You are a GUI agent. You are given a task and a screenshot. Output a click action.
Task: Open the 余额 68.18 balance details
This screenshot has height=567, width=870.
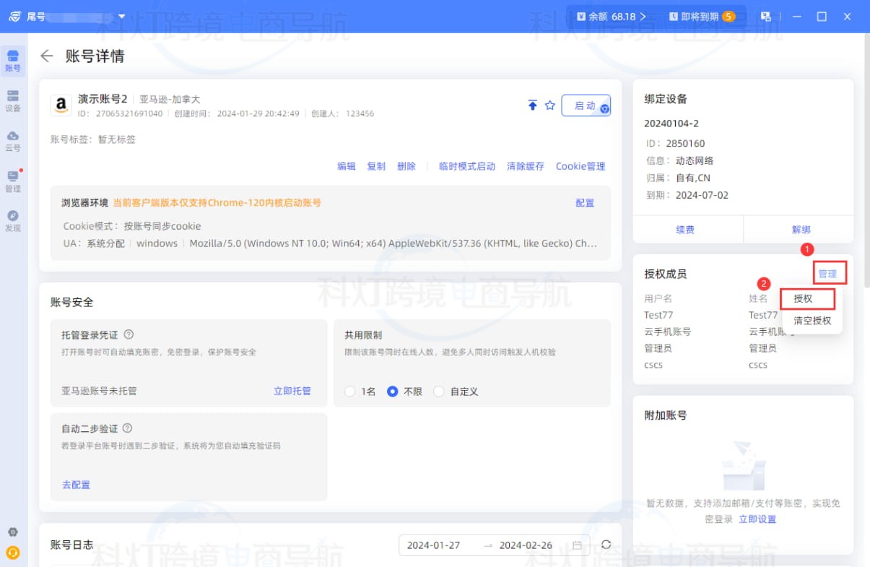(613, 15)
